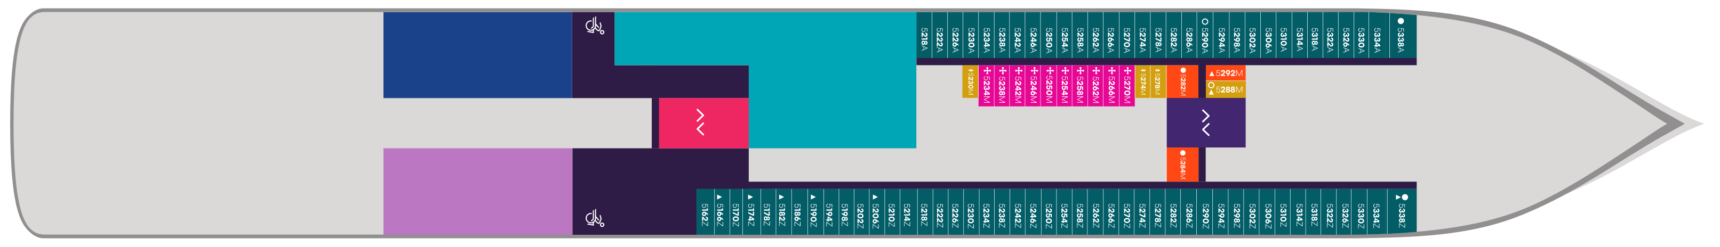Screen dimensions: 1720x247
Task: Select the purple forward stairway chevron icon
Action: click(x=1205, y=122)
